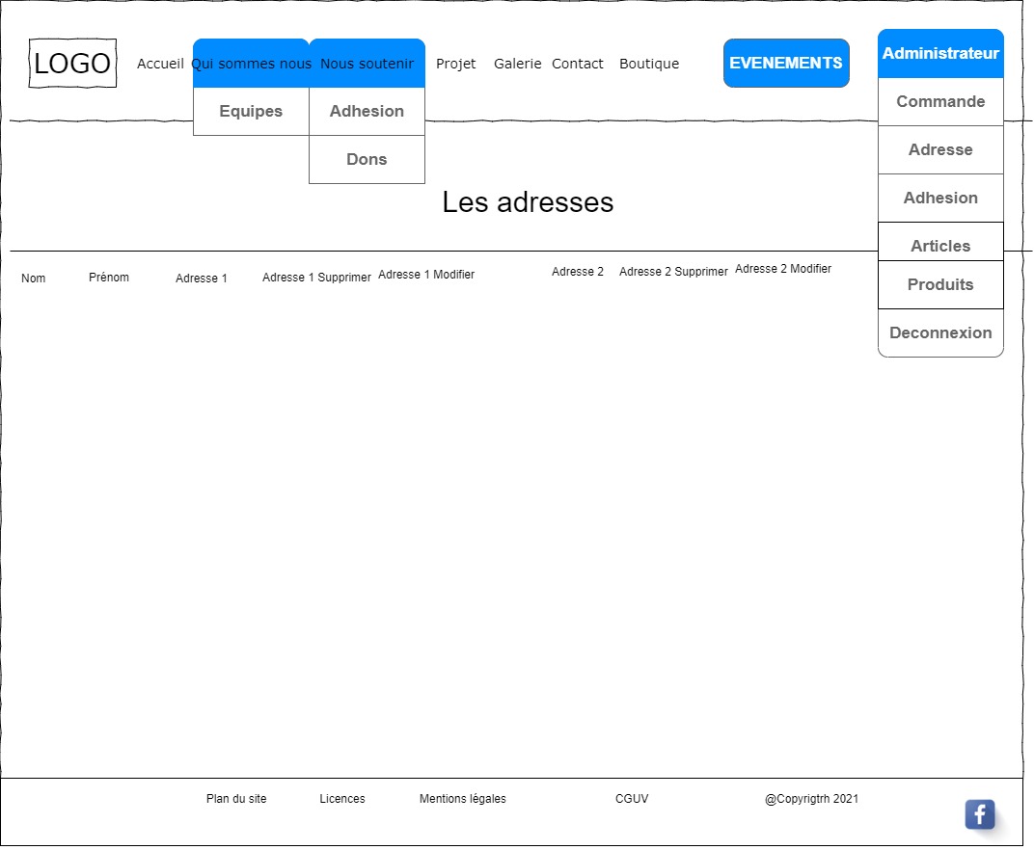The image size is (1034, 850).
Task: Open the Administrateur dropdown menu
Action: [x=940, y=54]
